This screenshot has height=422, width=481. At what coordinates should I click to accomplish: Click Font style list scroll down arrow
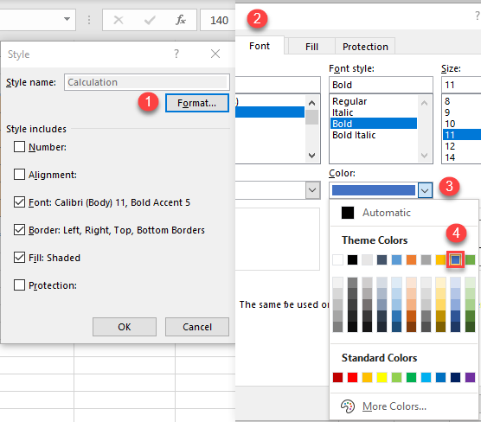[424, 156]
